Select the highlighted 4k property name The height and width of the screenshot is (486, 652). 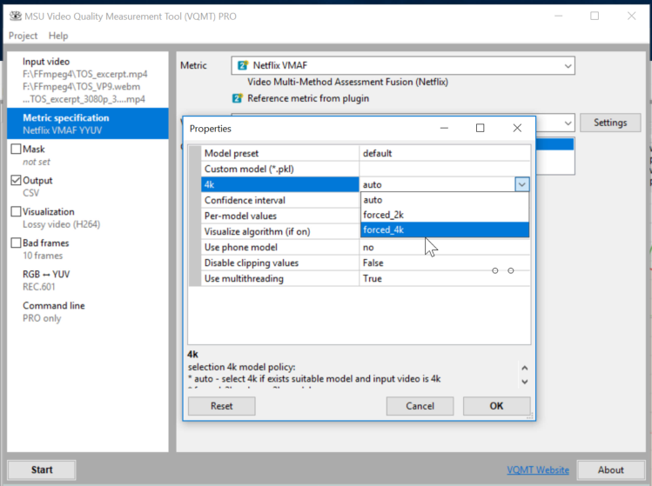(x=279, y=184)
